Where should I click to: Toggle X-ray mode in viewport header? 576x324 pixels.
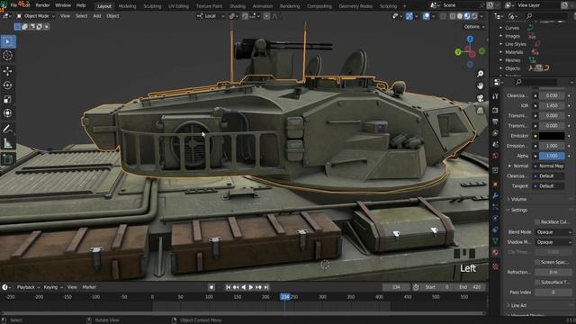pos(443,16)
